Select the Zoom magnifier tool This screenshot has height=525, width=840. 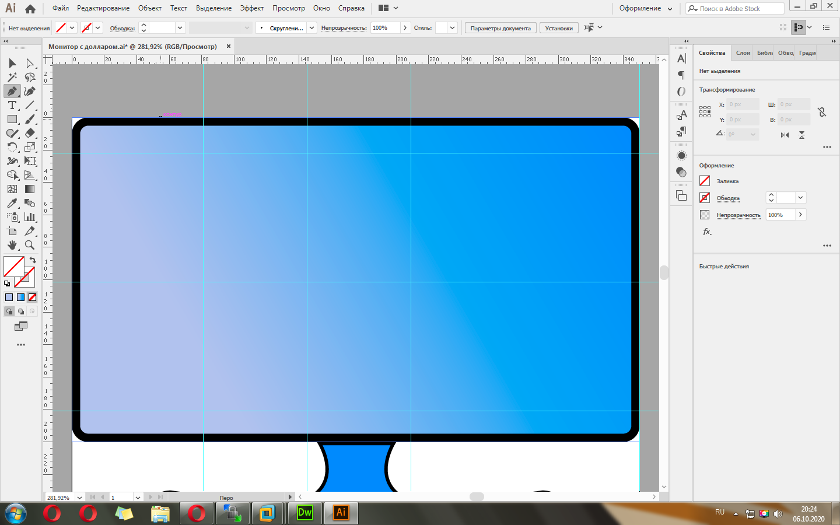point(30,245)
